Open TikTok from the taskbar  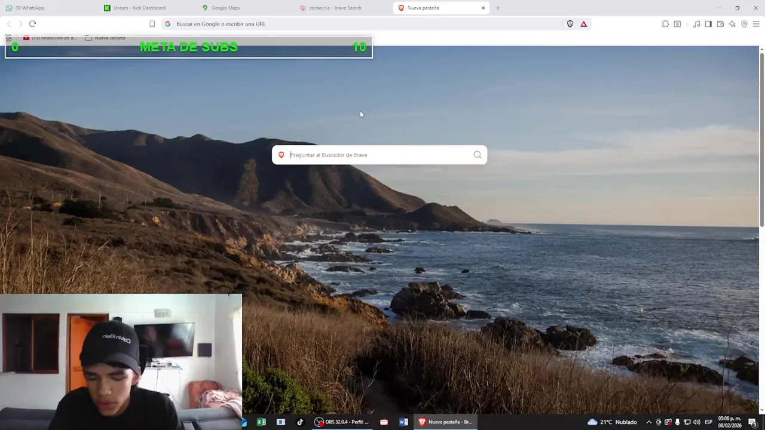300,422
